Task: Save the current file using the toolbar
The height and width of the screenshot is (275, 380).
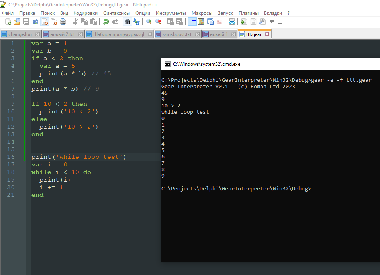Action: (26, 22)
